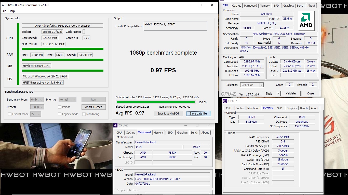
Task: Open About tab in top CPU-Z window
Action: click(311, 6)
